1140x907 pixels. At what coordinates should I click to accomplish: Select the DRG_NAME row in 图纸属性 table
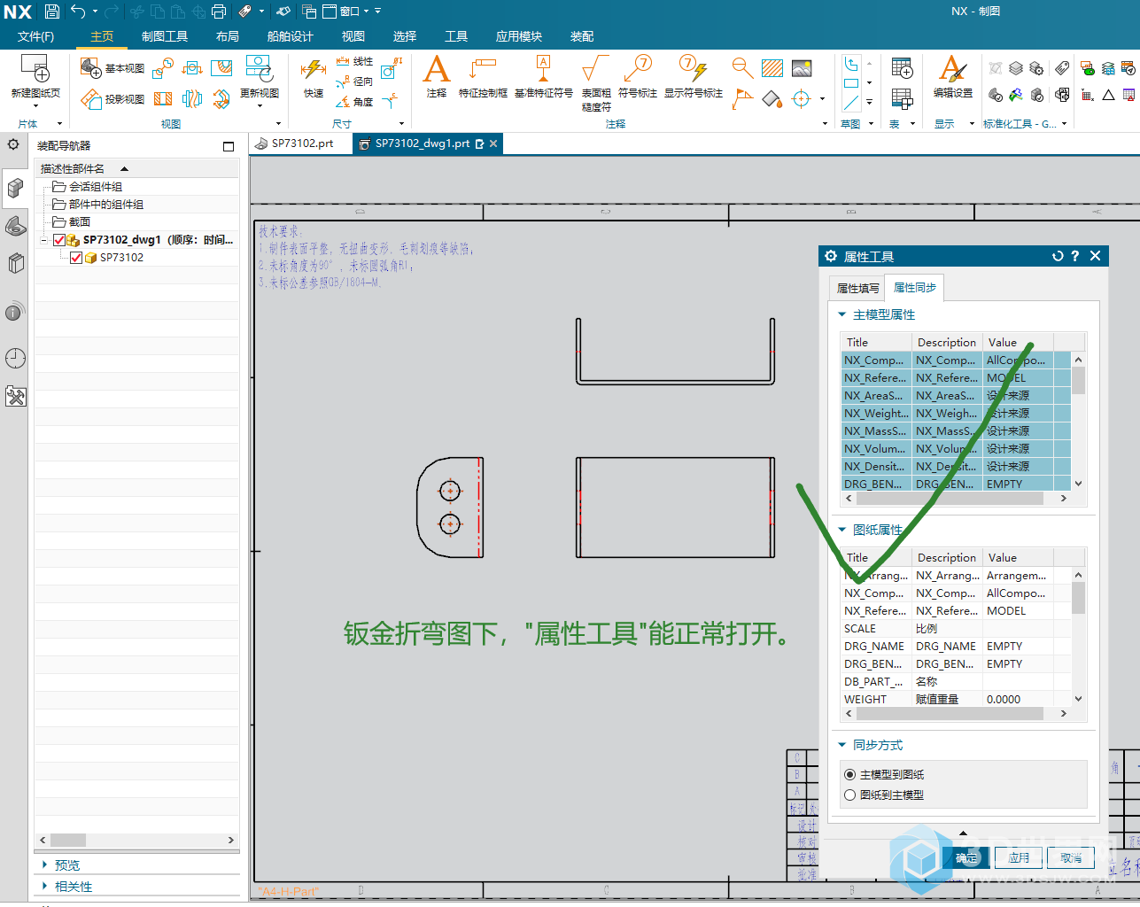point(957,646)
